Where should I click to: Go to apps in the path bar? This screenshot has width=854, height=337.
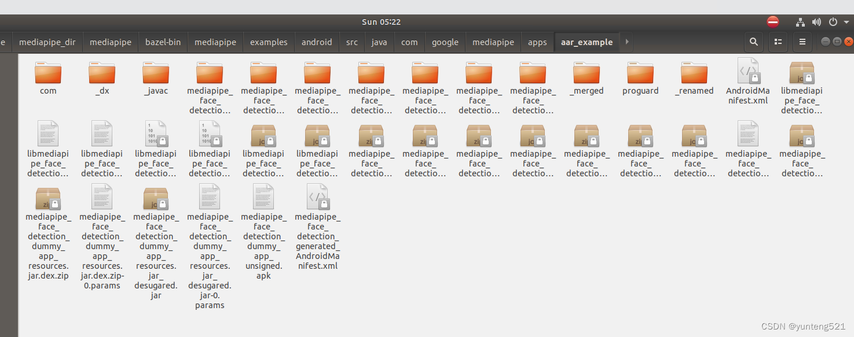point(537,42)
